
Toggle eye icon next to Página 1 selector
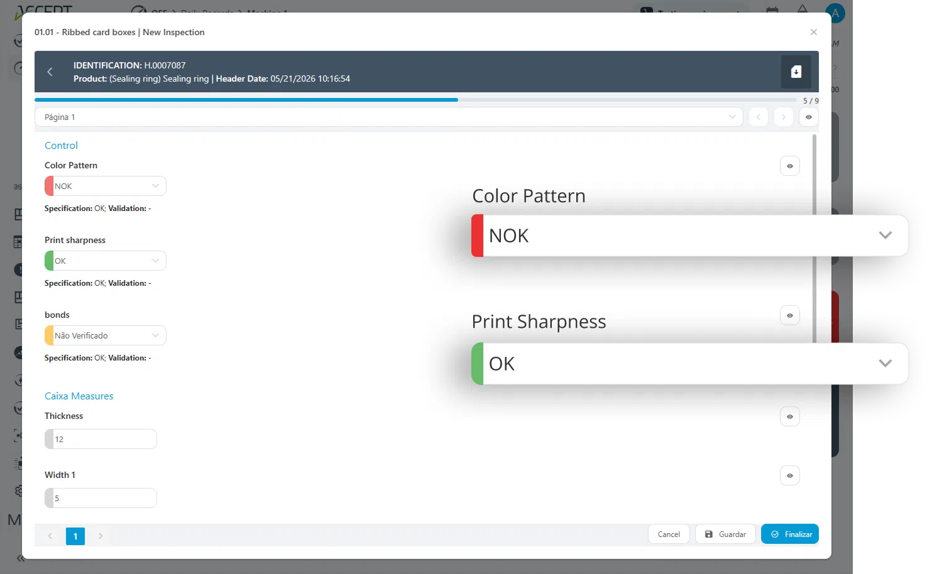[x=809, y=117]
